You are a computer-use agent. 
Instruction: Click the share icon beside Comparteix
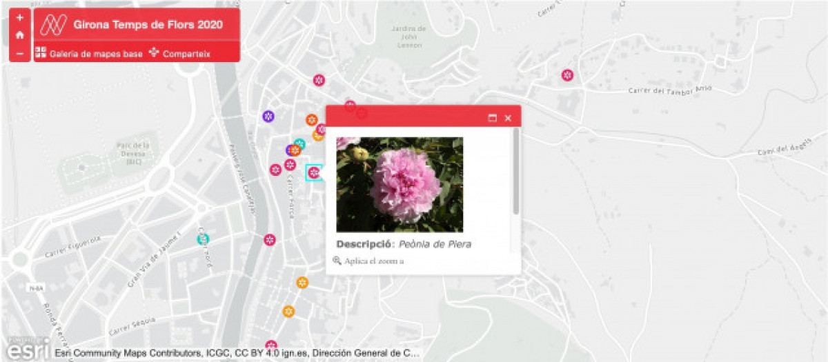[154, 52]
